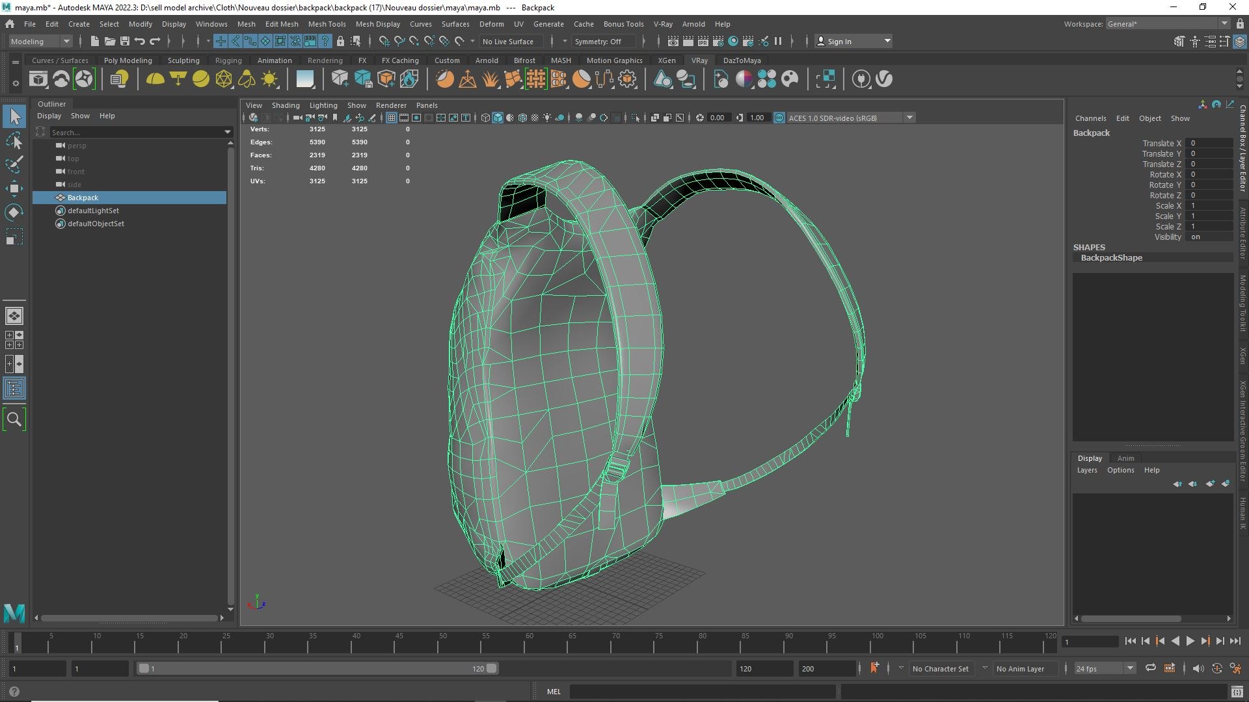Step back to previous key
Image resolution: width=1249 pixels, height=702 pixels.
tap(1160, 641)
